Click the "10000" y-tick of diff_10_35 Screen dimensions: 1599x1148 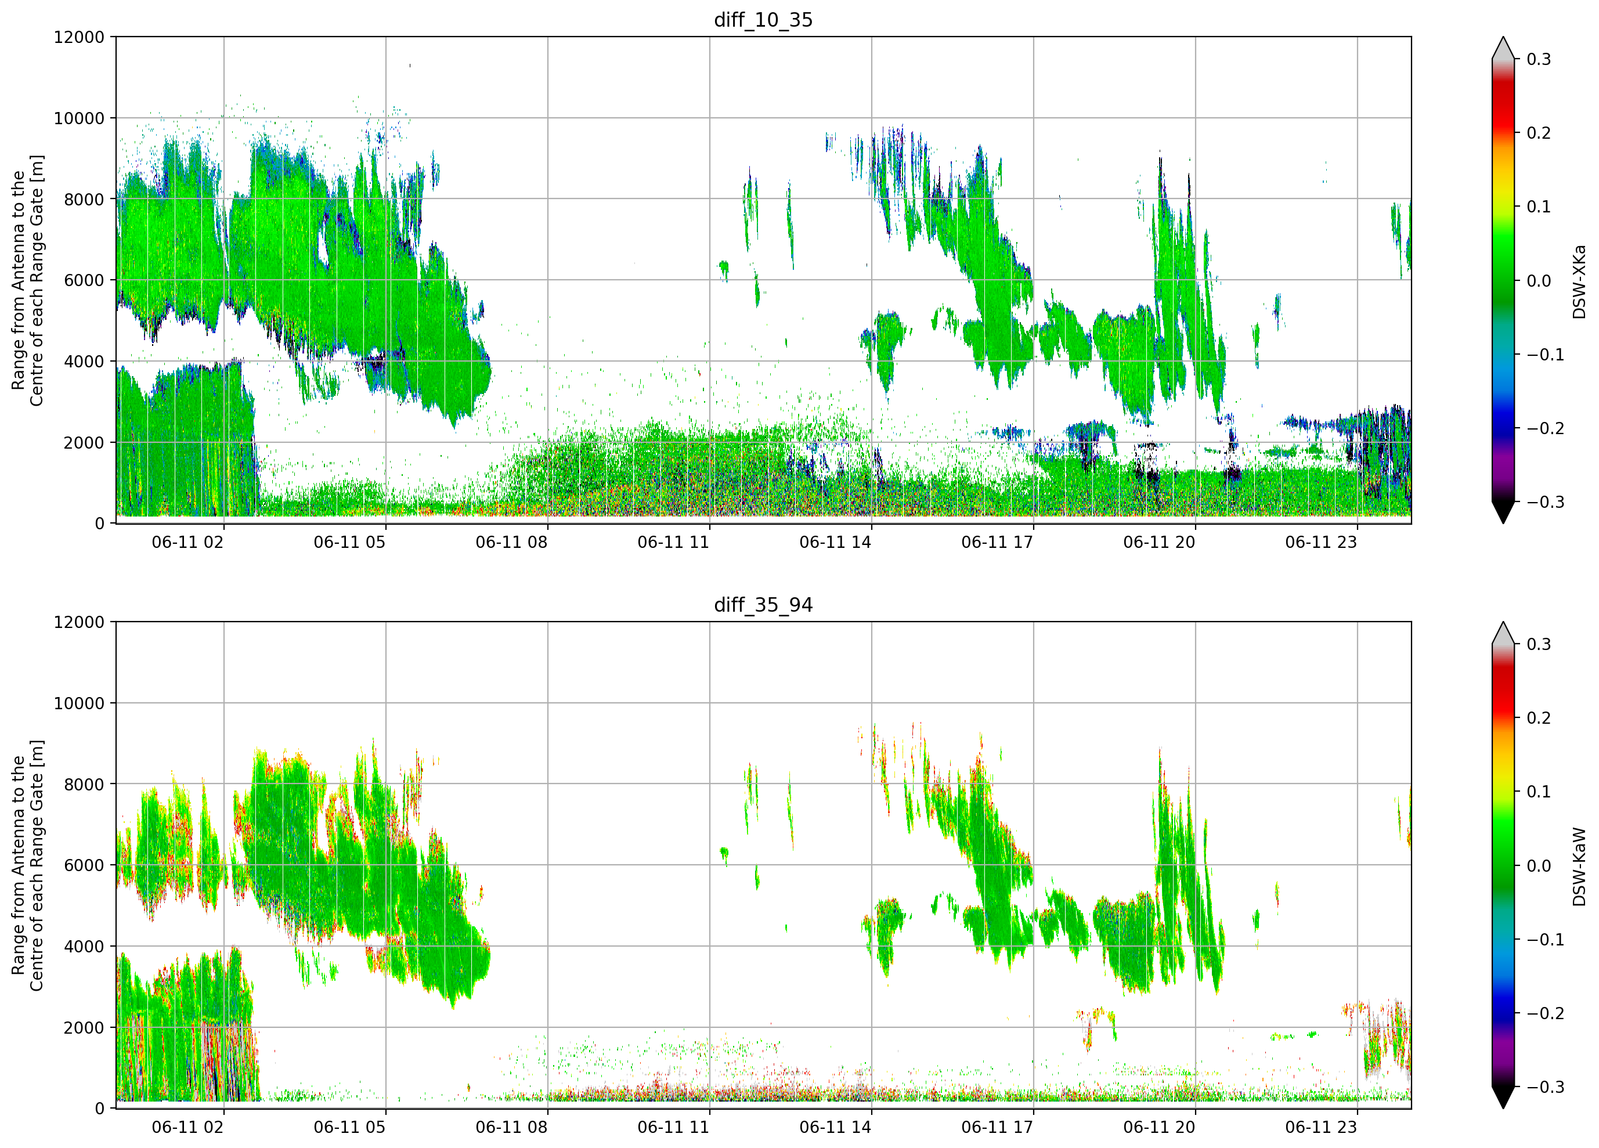pyautogui.click(x=79, y=118)
